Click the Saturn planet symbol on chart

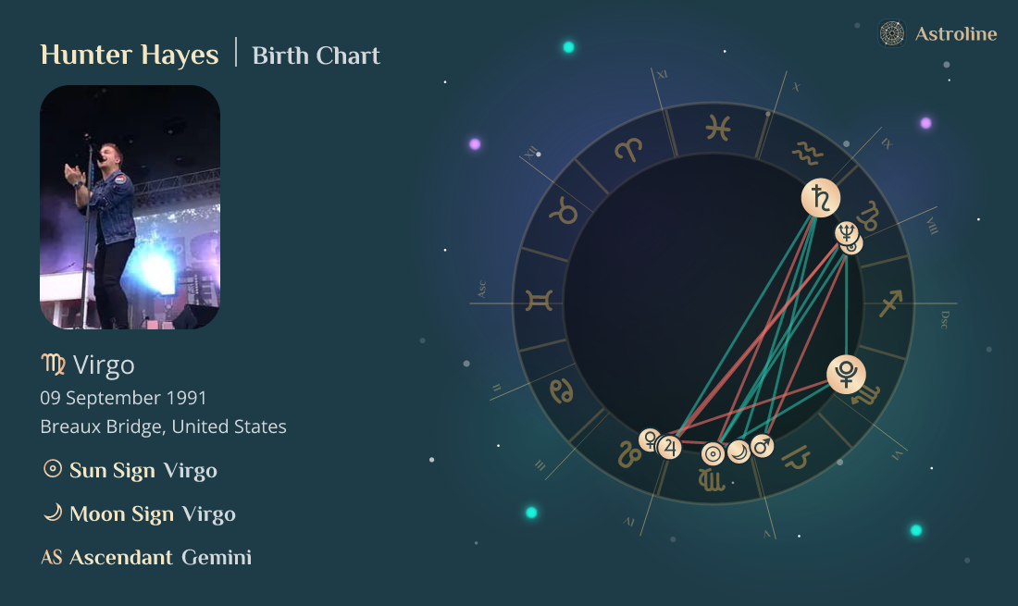[x=821, y=198]
